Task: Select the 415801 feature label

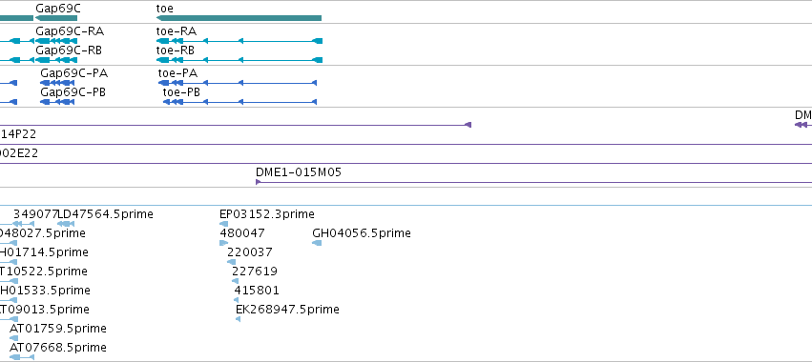Action: [257, 291]
